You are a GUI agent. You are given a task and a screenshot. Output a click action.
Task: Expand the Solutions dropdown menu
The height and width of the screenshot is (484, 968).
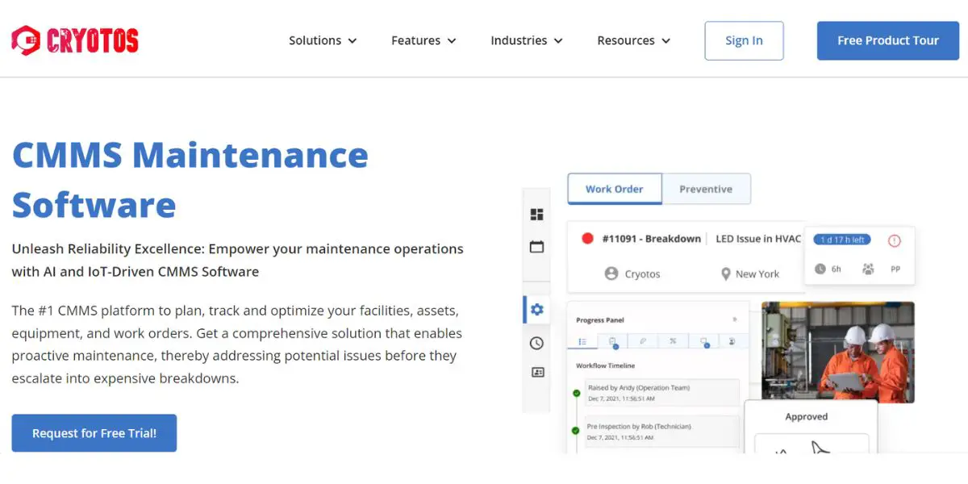pyautogui.click(x=323, y=40)
